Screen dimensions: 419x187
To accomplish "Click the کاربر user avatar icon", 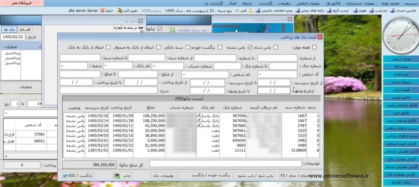I will (250, 11).
